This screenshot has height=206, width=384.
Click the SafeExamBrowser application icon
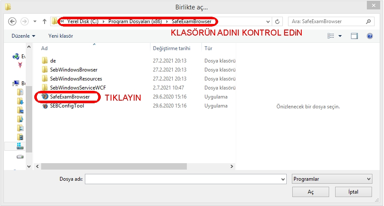click(45, 97)
